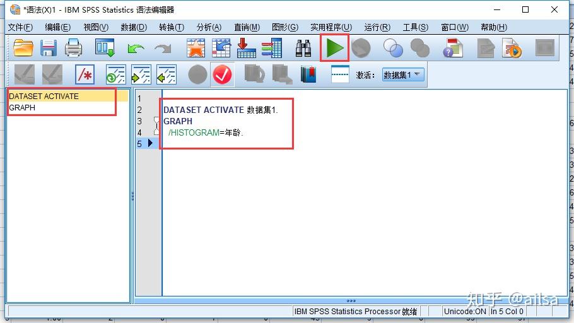The width and height of the screenshot is (574, 323).
Task: Click the gray cup-shaped toolbar icon
Action: coord(254,74)
